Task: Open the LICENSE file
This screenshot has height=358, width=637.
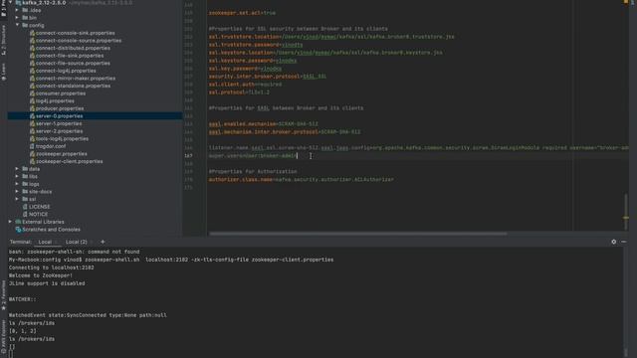Action: 40,207
